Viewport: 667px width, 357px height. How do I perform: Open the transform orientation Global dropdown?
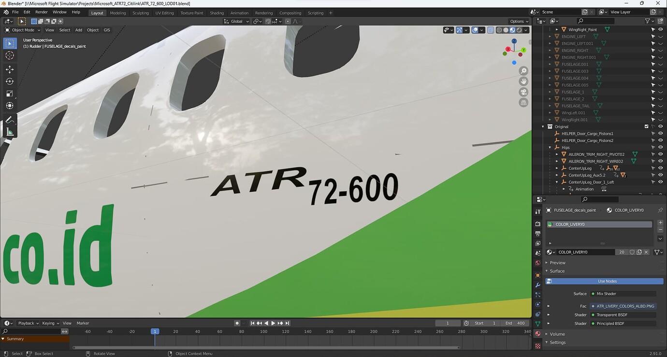tap(236, 21)
